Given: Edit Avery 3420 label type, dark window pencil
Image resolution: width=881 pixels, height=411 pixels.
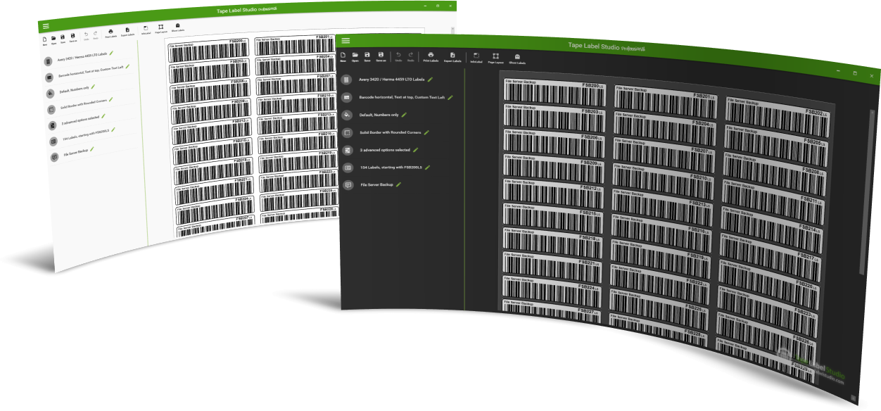Looking at the screenshot, I should (x=430, y=80).
